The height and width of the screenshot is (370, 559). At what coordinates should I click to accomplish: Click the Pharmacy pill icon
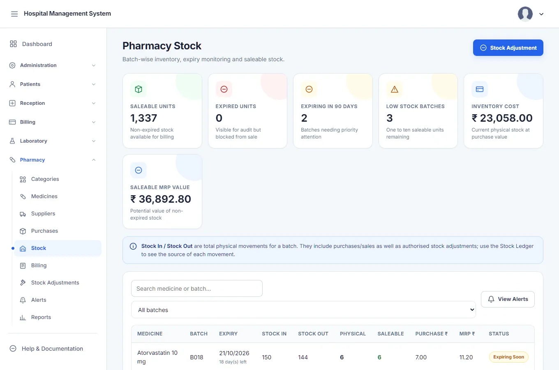[12, 160]
